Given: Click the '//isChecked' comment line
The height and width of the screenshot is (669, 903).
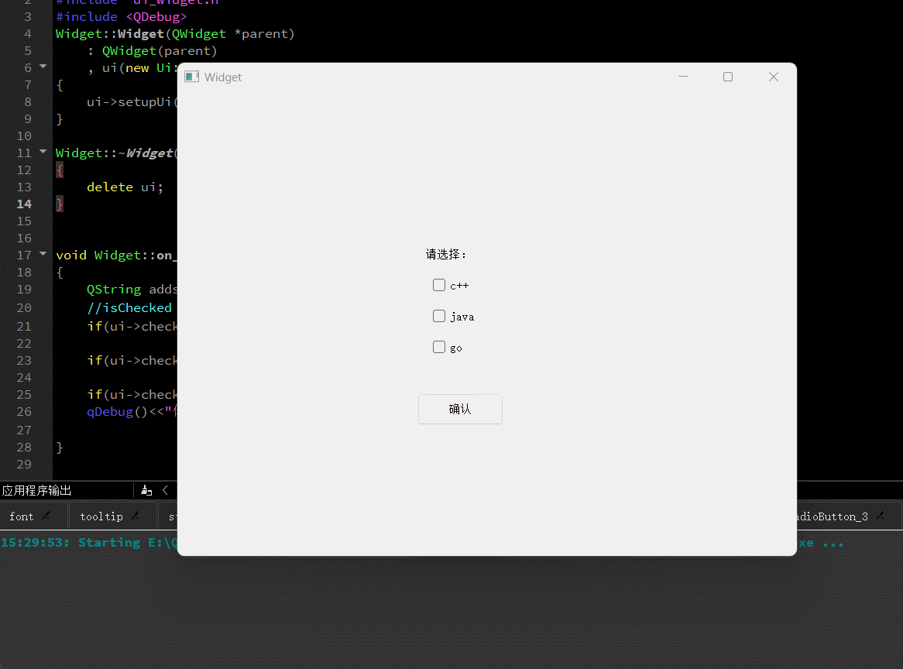Looking at the screenshot, I should [129, 308].
